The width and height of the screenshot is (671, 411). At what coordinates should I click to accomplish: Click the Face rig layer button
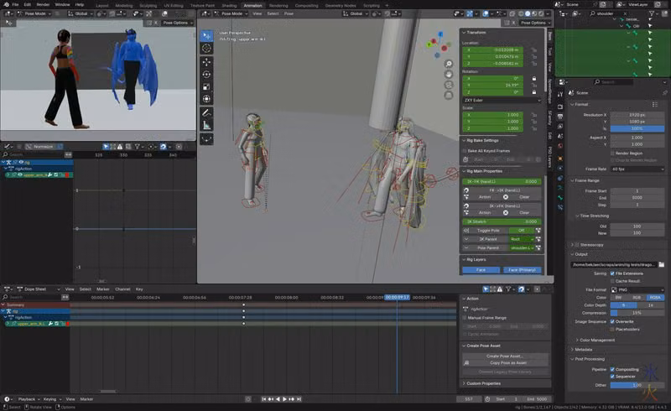tap(481, 270)
